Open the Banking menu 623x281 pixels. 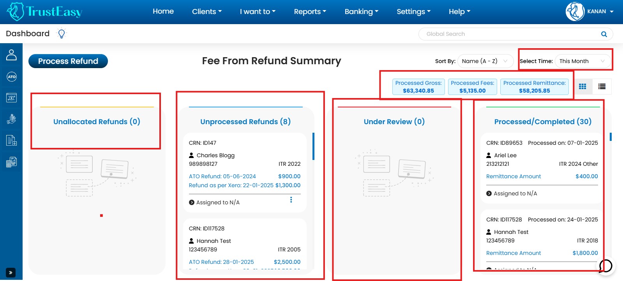(x=361, y=12)
